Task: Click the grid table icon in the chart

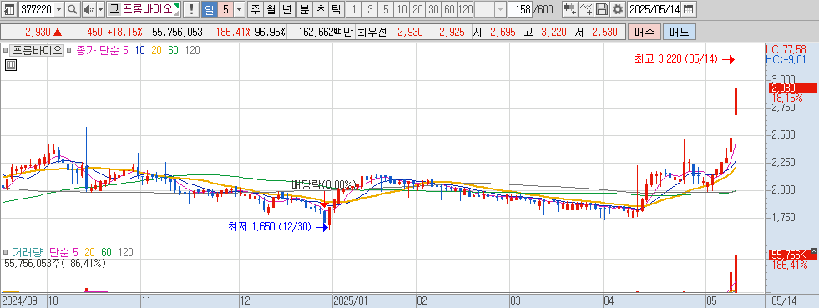Action: click(11, 65)
